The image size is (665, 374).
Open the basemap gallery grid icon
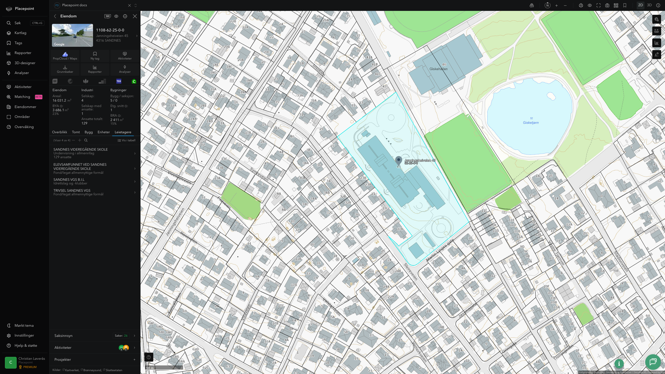pyautogui.click(x=616, y=5)
